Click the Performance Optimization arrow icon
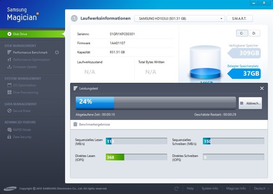Image resolution: width=273 pixels, height=194 pixels. point(9,60)
